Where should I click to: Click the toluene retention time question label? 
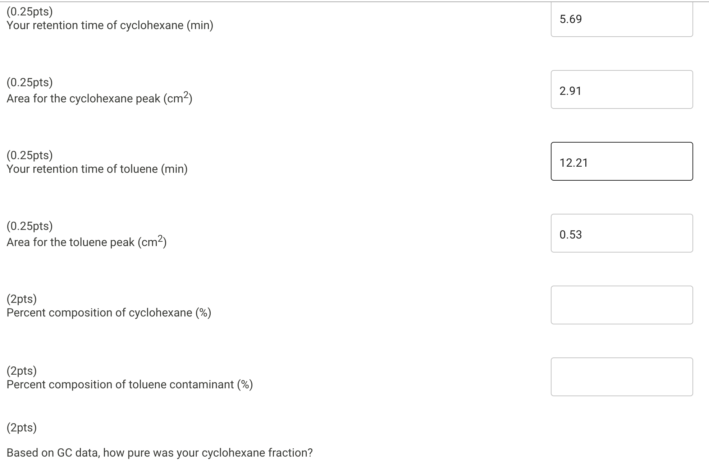(97, 168)
